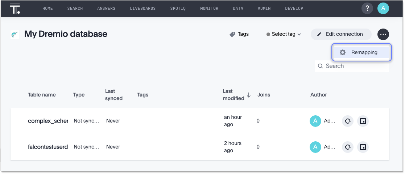The height and width of the screenshot is (176, 405).
Task: Expand the Select tag dropdown
Action: [x=284, y=34]
